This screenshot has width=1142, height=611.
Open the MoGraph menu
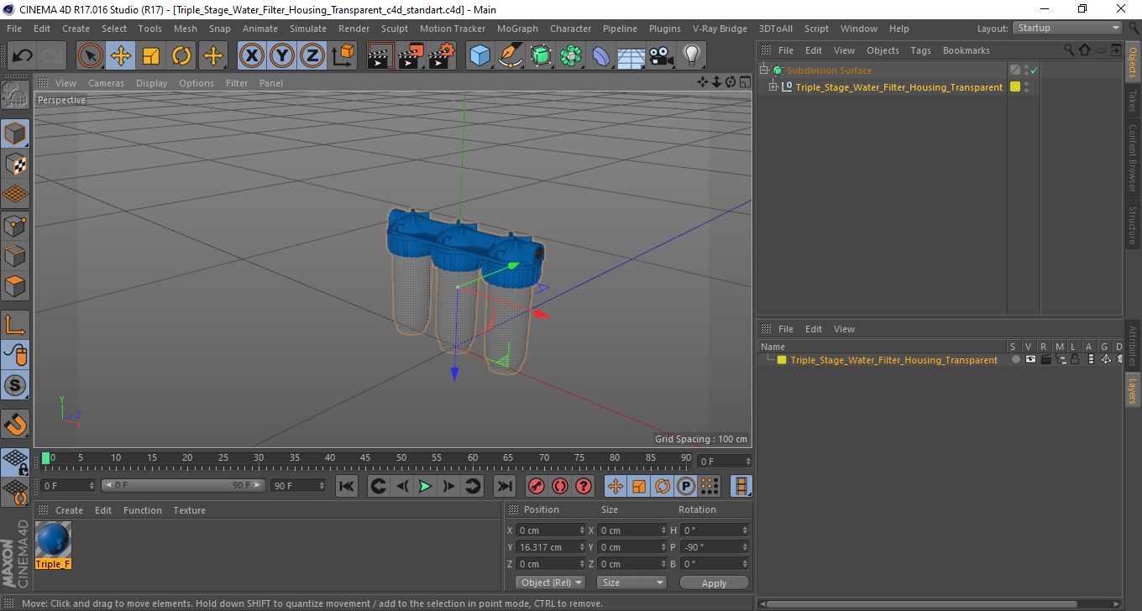[517, 29]
